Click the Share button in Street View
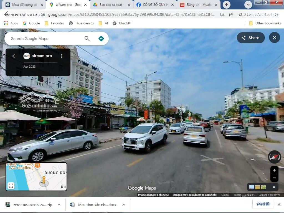Image resolution: width=284 pixels, height=213 pixels. [x=251, y=37]
